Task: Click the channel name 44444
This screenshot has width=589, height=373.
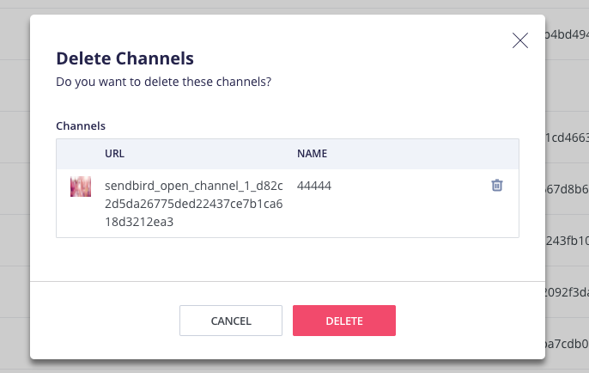Action: [x=314, y=186]
